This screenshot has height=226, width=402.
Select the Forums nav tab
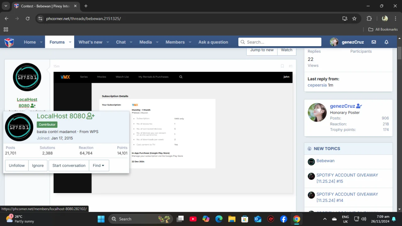(57, 42)
